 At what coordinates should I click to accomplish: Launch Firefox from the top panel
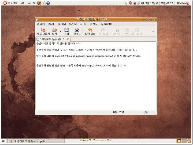pos(39,3)
